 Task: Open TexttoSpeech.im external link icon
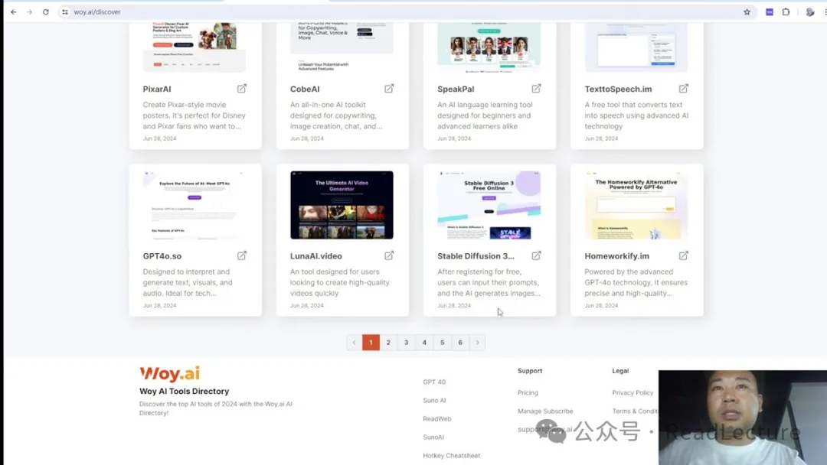tap(684, 89)
